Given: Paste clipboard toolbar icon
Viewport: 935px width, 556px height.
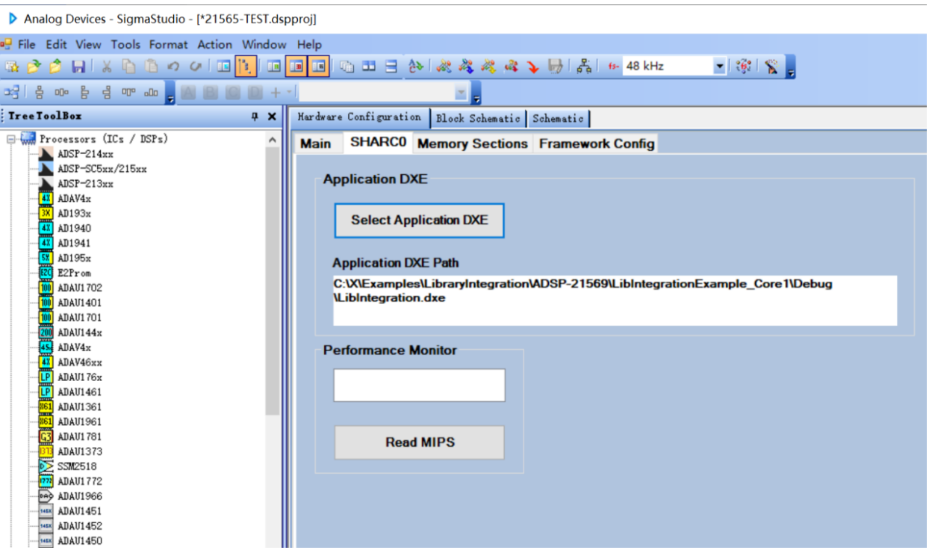Looking at the screenshot, I should [151, 67].
